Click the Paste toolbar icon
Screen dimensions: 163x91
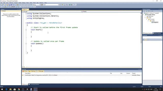coord(18,5)
